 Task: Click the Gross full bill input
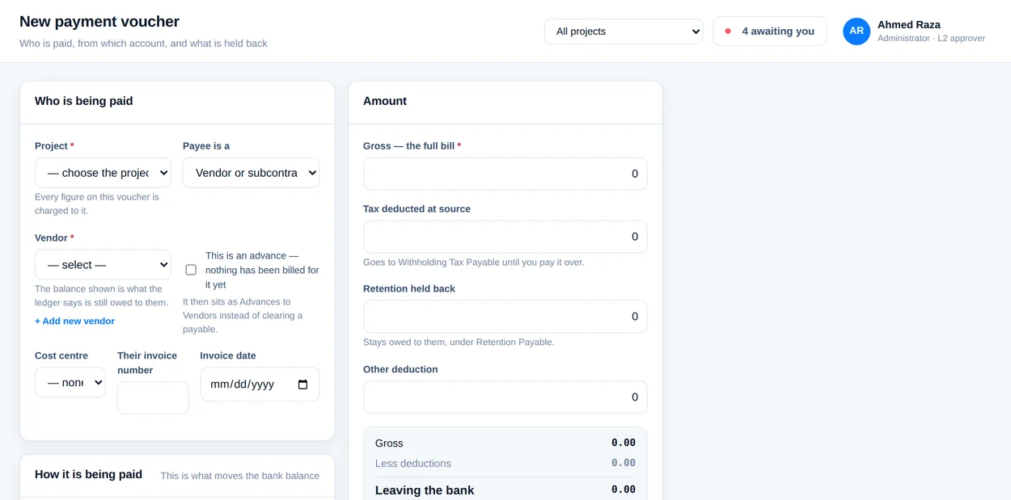pos(505,174)
